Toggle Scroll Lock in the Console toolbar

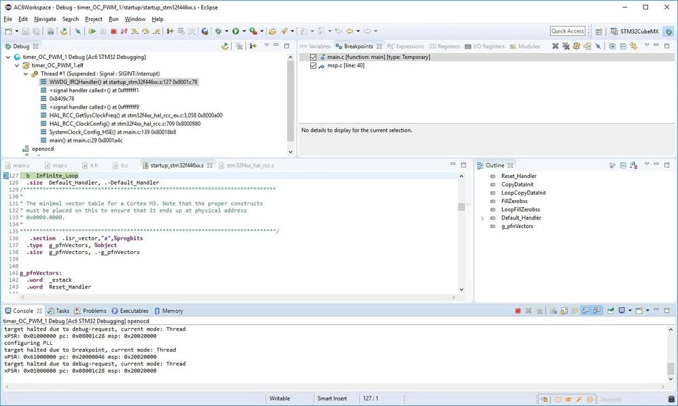coord(564,310)
